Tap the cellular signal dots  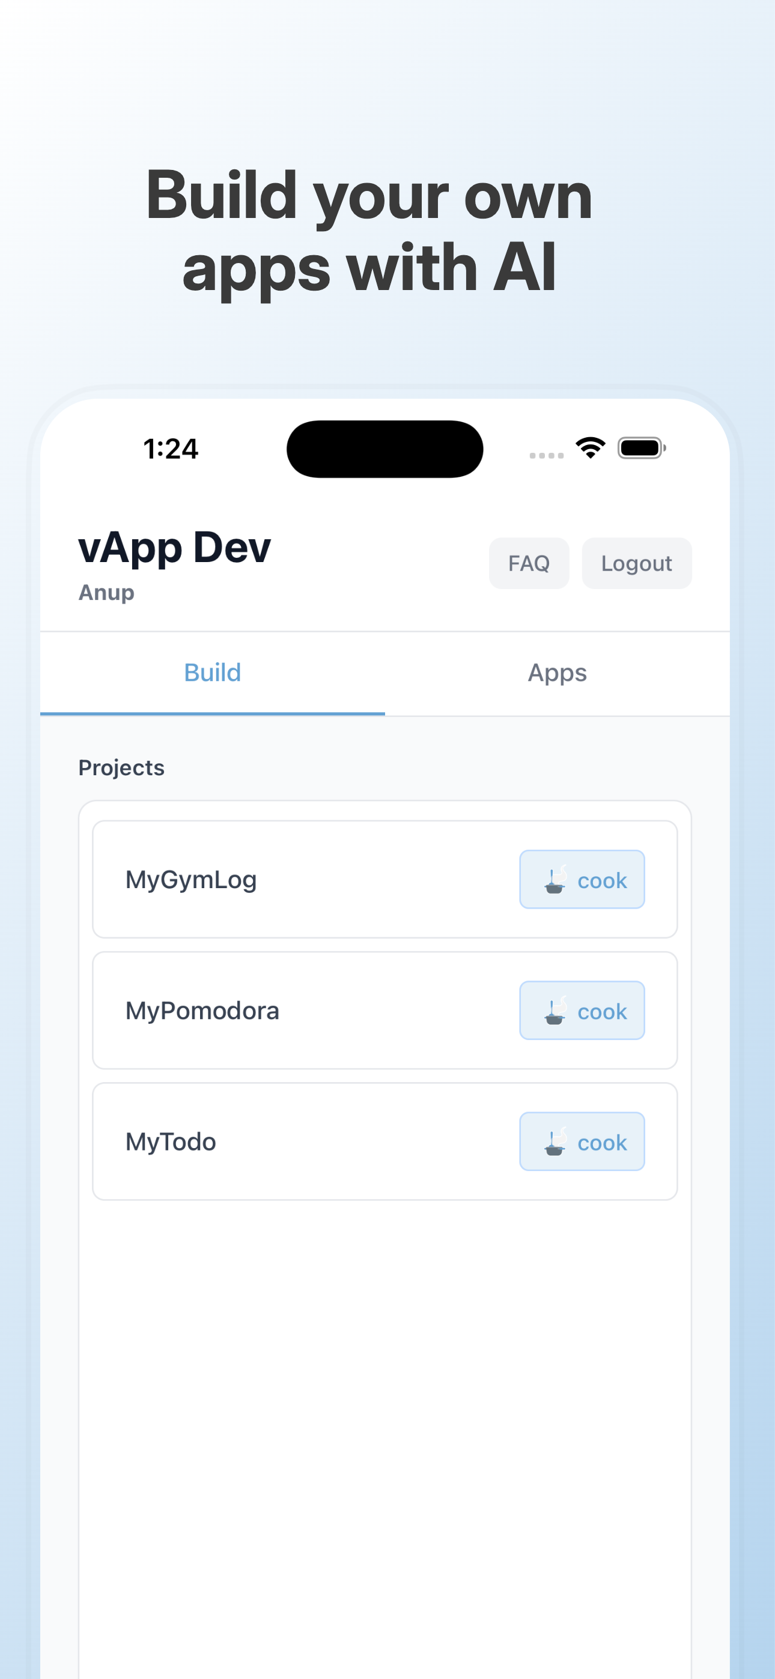tap(547, 456)
